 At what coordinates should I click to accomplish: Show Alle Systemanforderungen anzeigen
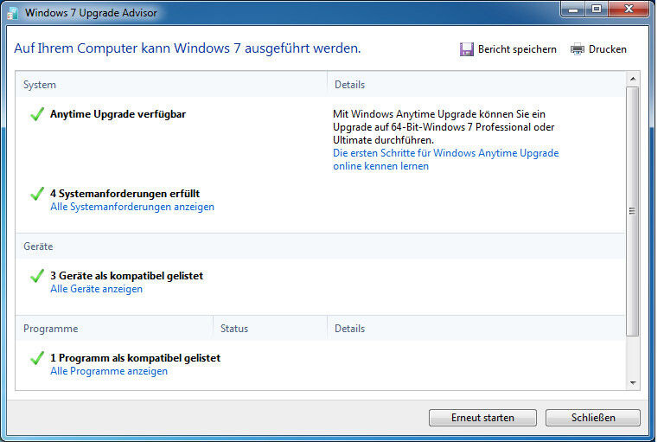click(132, 207)
